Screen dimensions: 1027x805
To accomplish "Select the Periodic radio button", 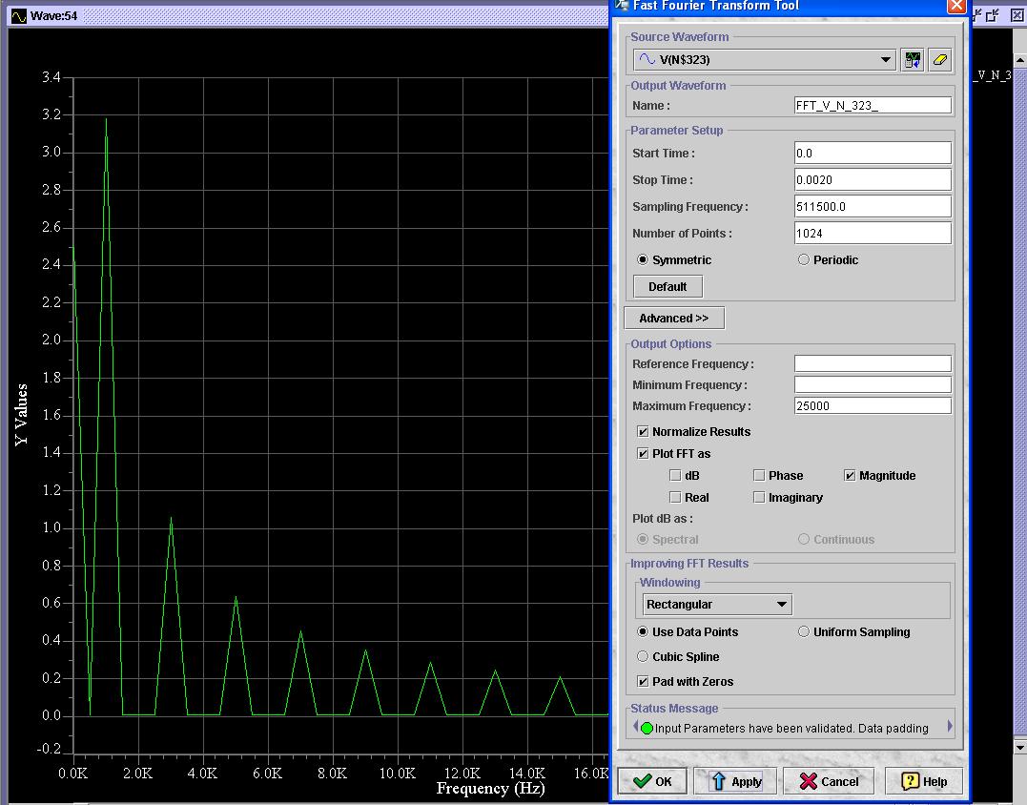I will tap(803, 259).
